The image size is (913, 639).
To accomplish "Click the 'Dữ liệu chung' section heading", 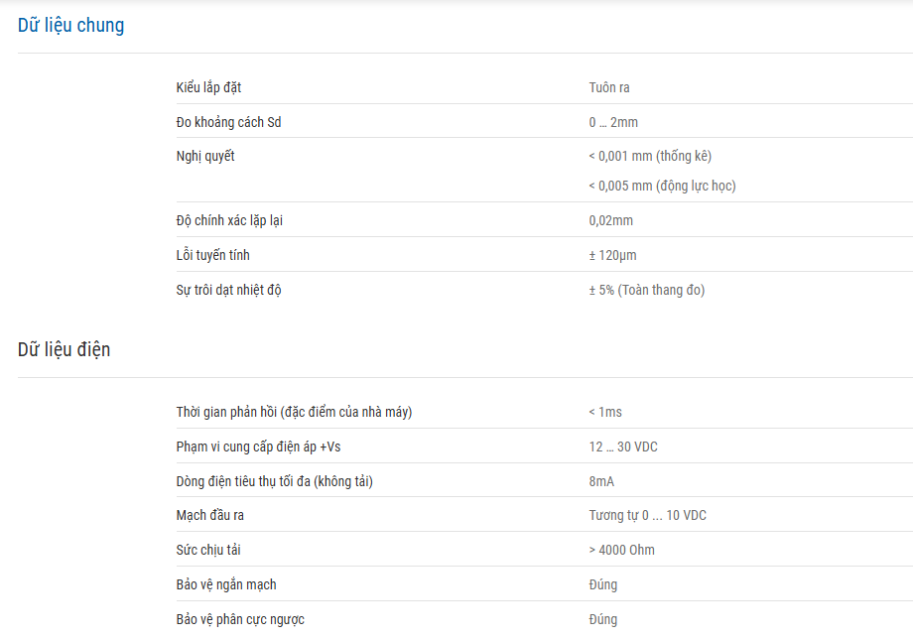I will [70, 26].
